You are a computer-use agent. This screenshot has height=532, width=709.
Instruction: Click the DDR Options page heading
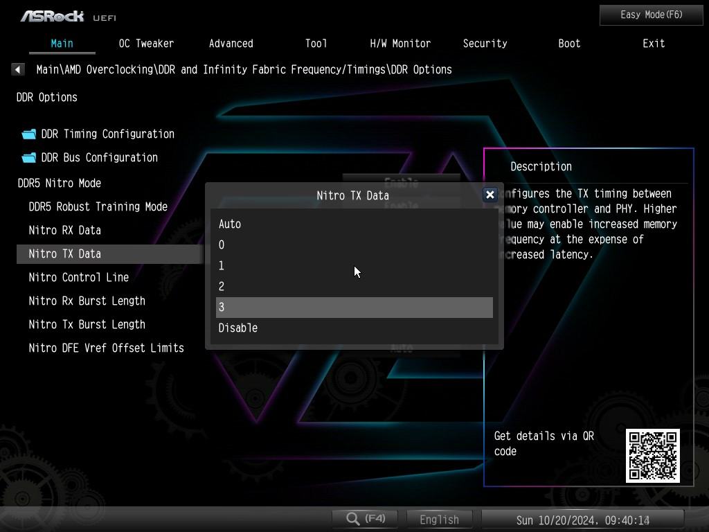[47, 97]
